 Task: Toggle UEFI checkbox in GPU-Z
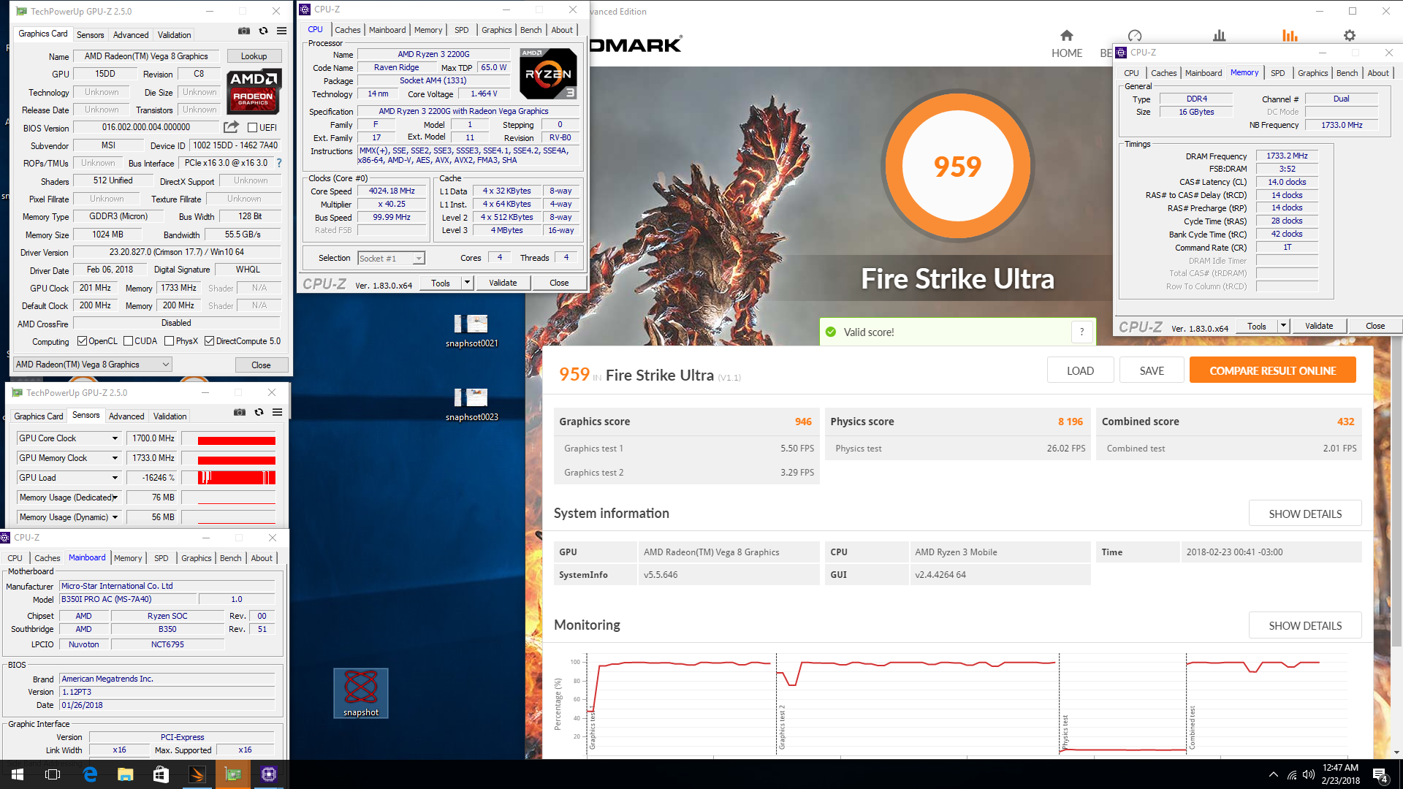(x=252, y=128)
